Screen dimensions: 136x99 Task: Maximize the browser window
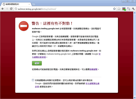[128, 1]
